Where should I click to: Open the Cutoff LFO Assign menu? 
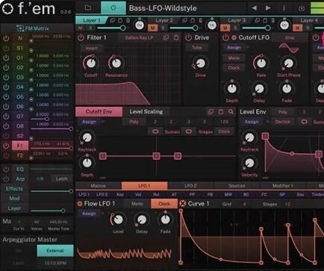click(x=234, y=47)
